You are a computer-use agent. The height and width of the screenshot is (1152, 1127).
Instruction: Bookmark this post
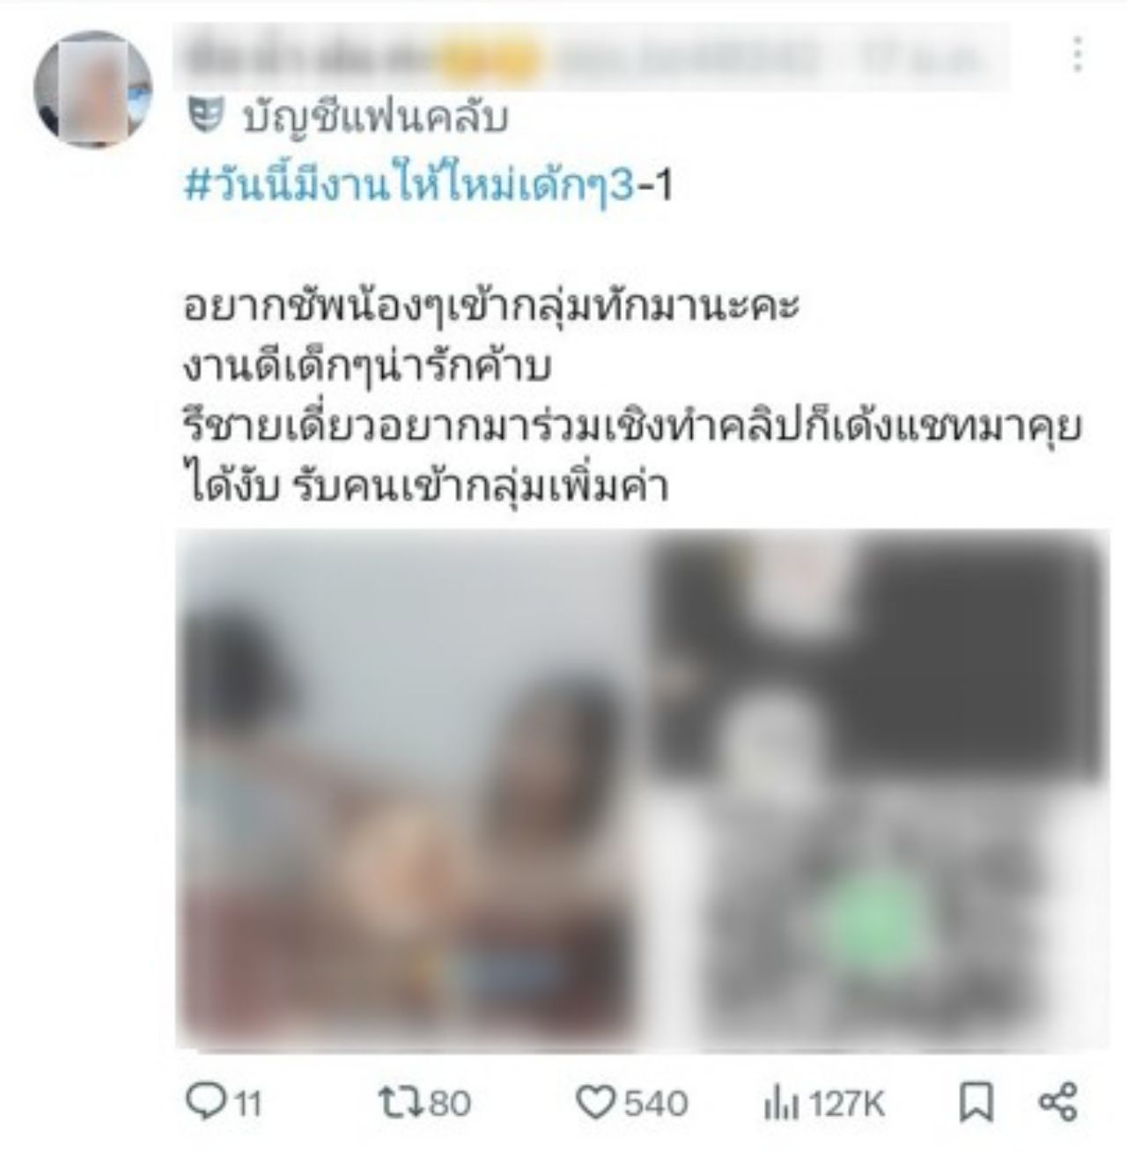pyautogui.click(x=976, y=1103)
